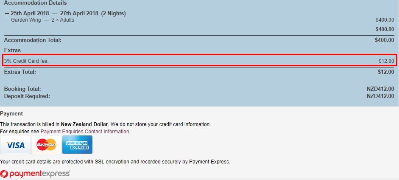Select the Accommodation Total $400.00 amount
Screen dimensions: 399x180
coord(384,40)
